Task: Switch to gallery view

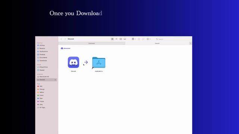Action: (x=125, y=39)
